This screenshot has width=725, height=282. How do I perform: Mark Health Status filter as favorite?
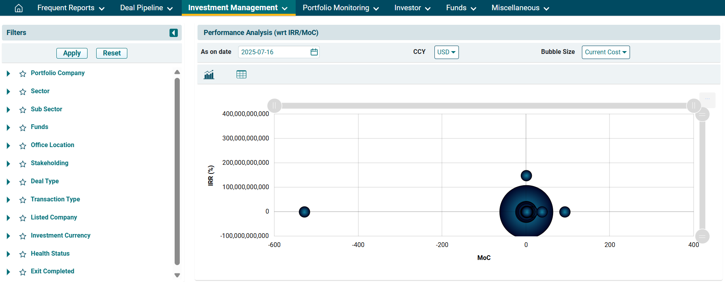23,254
